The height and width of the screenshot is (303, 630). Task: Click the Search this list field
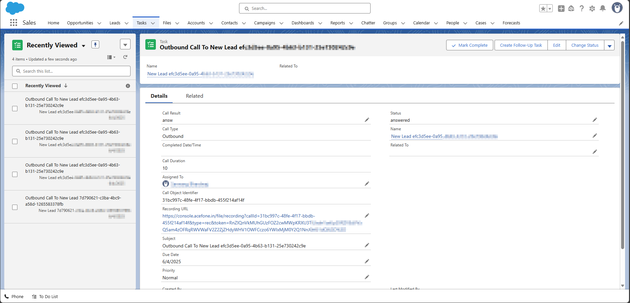pos(71,71)
